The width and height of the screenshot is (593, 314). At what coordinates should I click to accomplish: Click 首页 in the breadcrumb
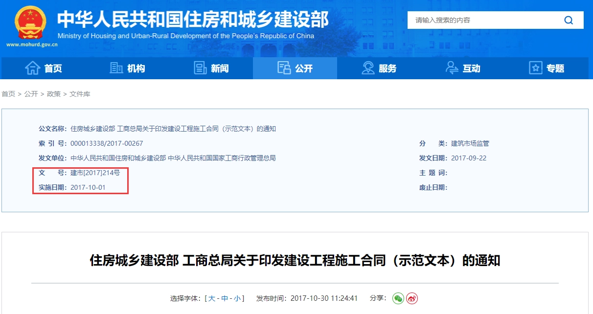[8, 94]
